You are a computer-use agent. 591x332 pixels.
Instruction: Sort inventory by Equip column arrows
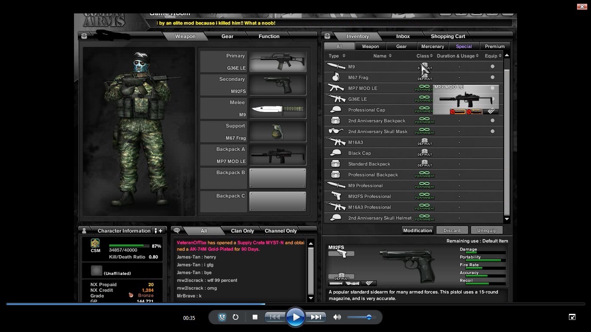[x=500, y=56]
